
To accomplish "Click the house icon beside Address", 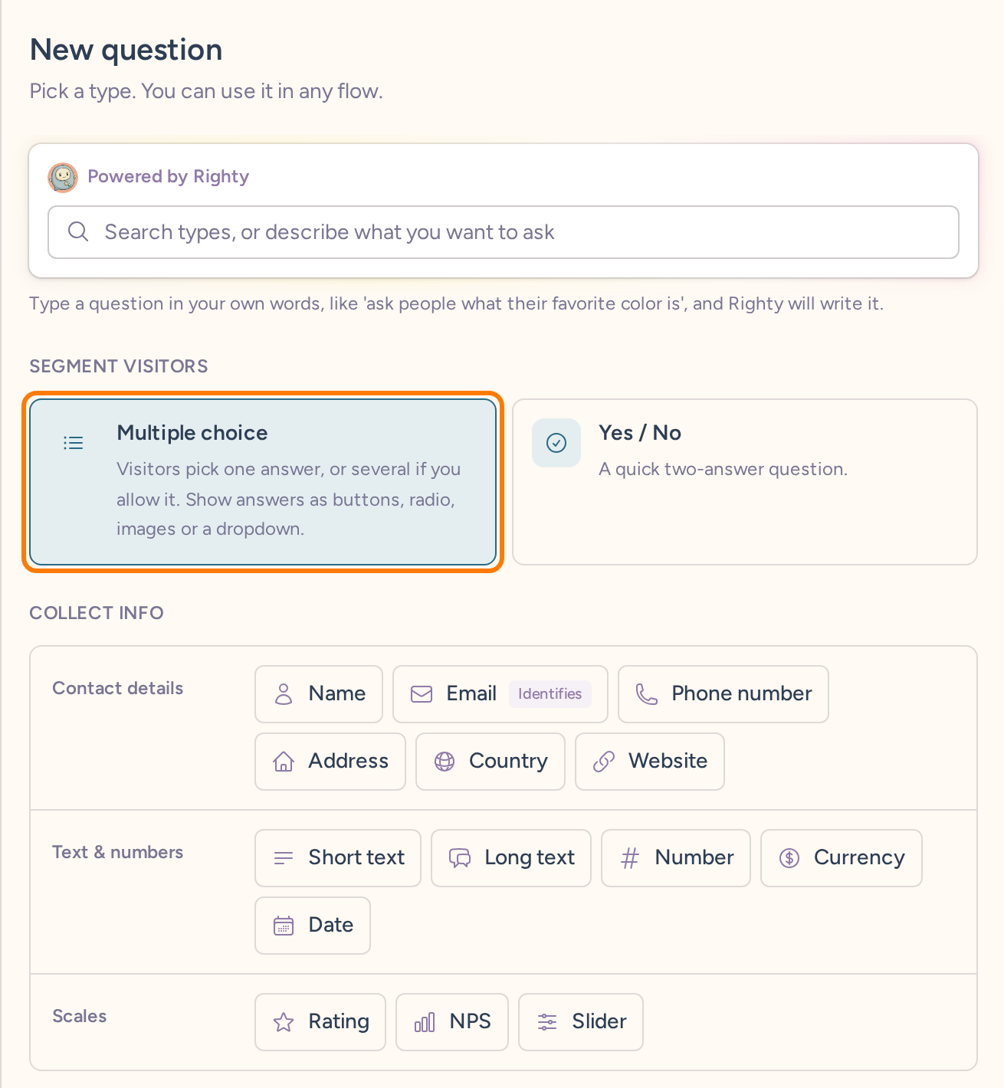I will (x=284, y=762).
